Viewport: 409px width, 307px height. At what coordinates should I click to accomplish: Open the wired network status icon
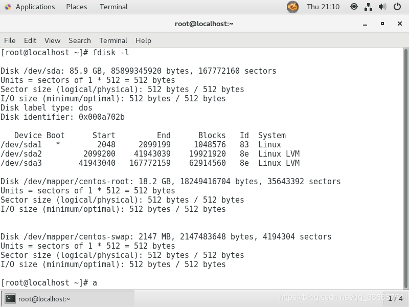[368, 7]
